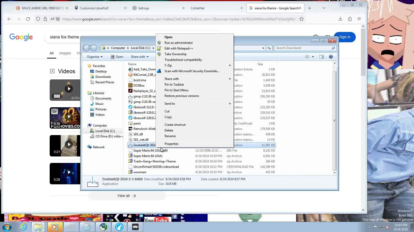The height and width of the screenshot is (232, 414).
Task: Select Local Disk (C:) breadcrumb
Action: (141, 48)
